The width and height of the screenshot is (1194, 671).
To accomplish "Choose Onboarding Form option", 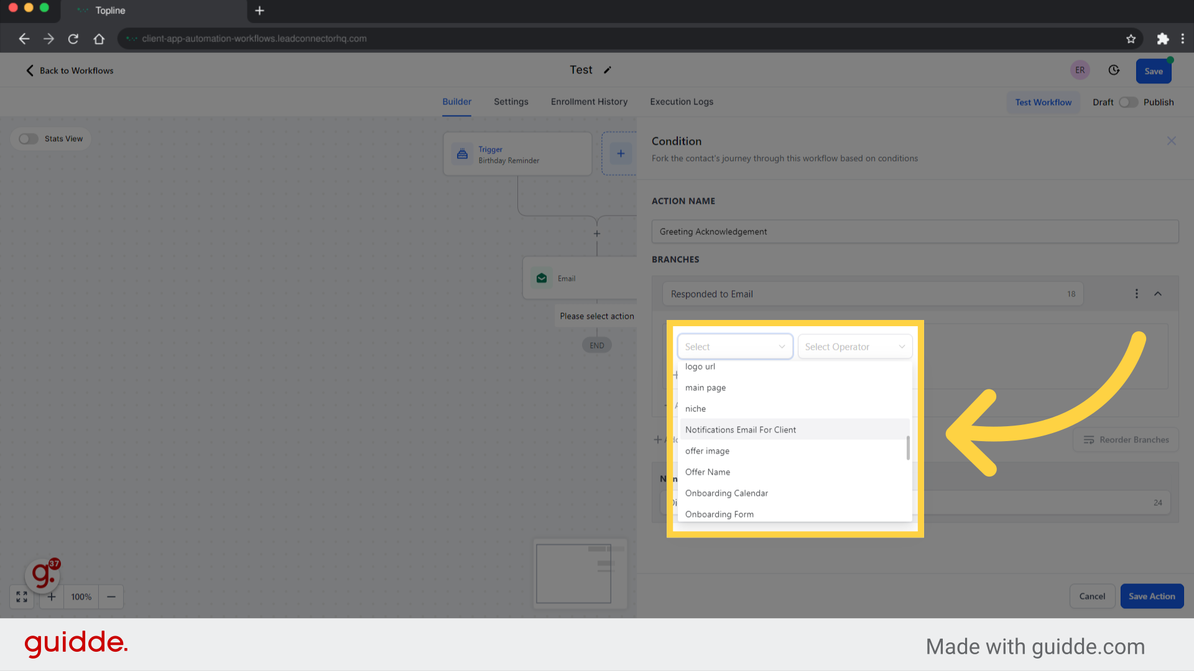I will (794, 514).
